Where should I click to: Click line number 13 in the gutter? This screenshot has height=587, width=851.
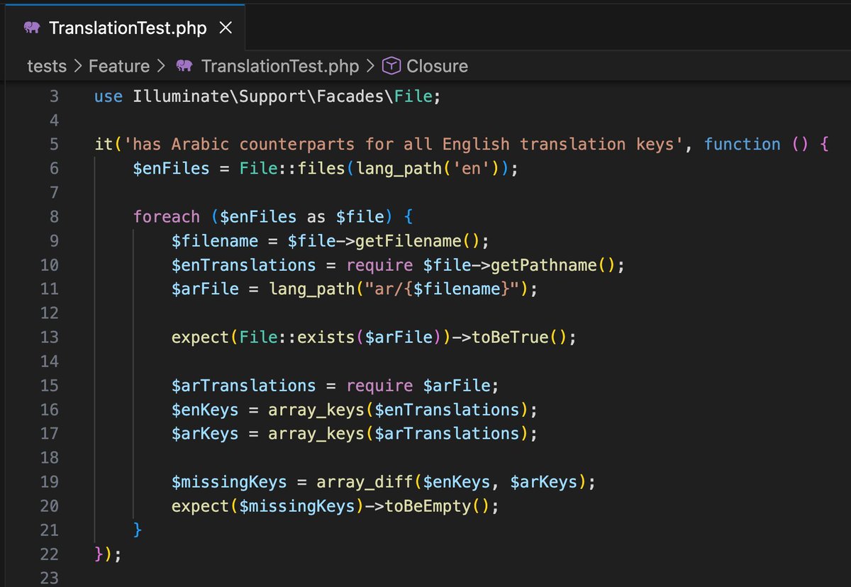(x=49, y=337)
